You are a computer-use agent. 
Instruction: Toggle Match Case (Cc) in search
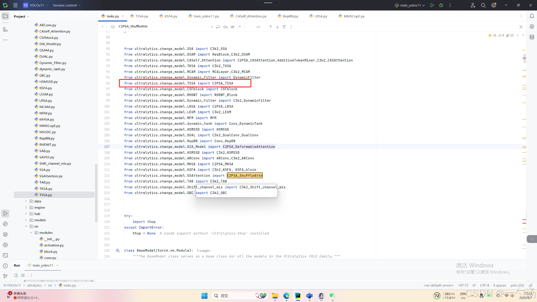tap(225, 27)
